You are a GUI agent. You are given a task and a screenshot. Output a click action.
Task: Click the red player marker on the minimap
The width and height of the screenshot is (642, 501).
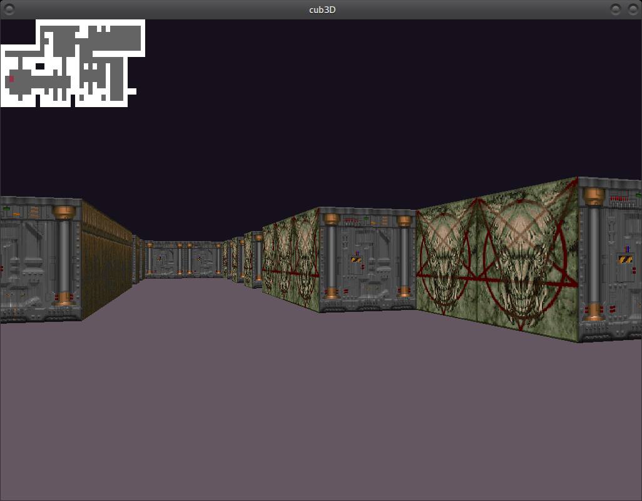(x=11, y=79)
